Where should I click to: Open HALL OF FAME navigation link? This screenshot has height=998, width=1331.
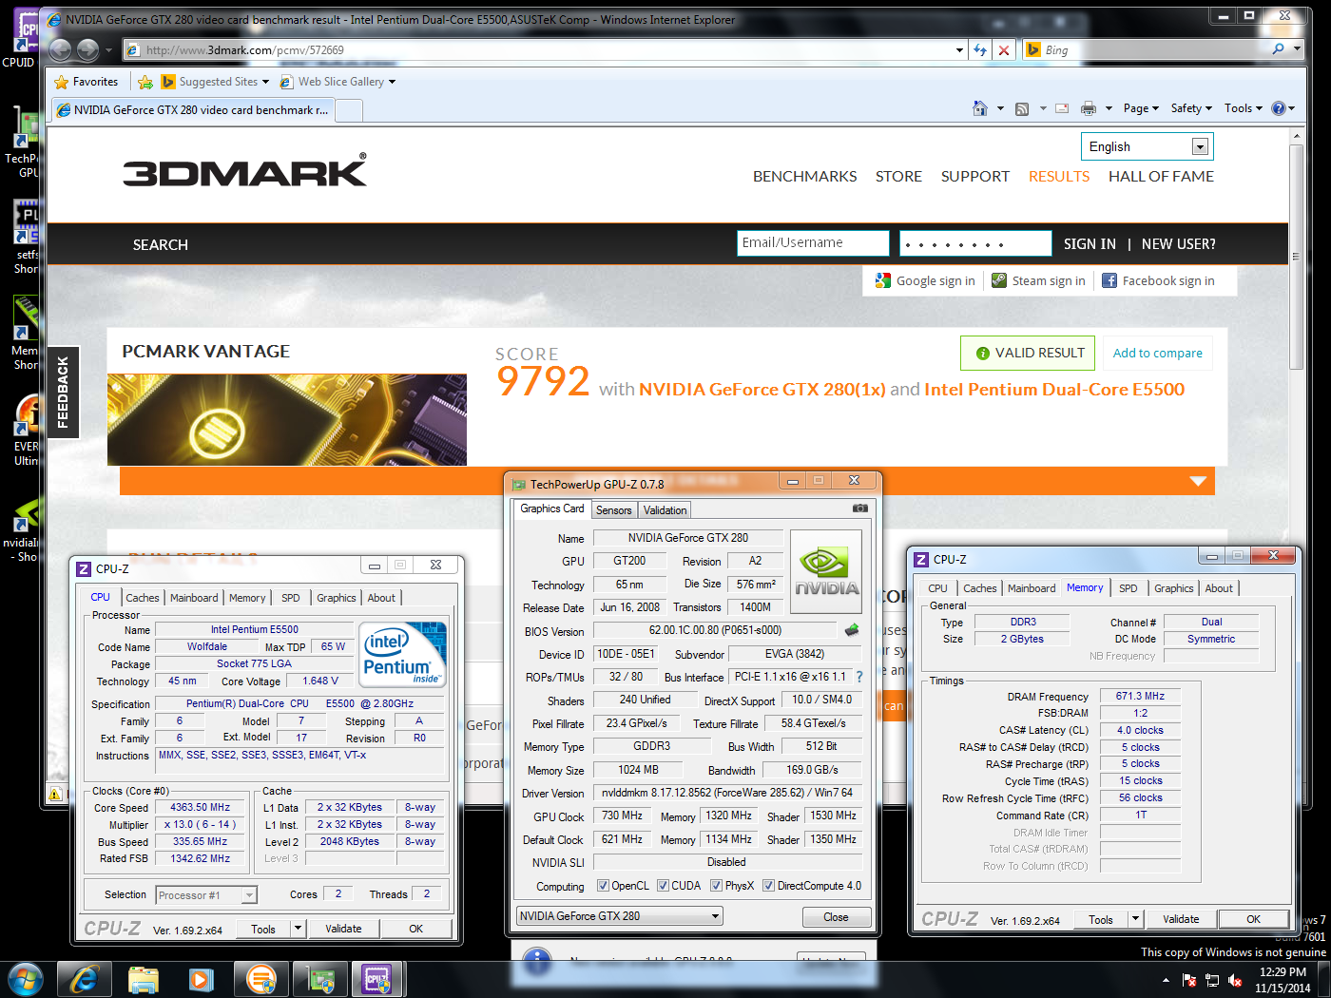[x=1161, y=176]
